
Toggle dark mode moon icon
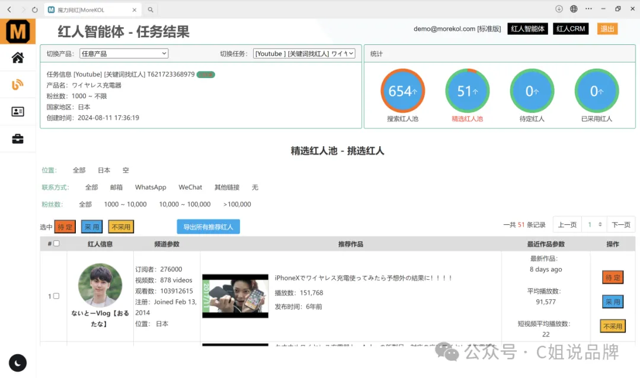(18, 363)
